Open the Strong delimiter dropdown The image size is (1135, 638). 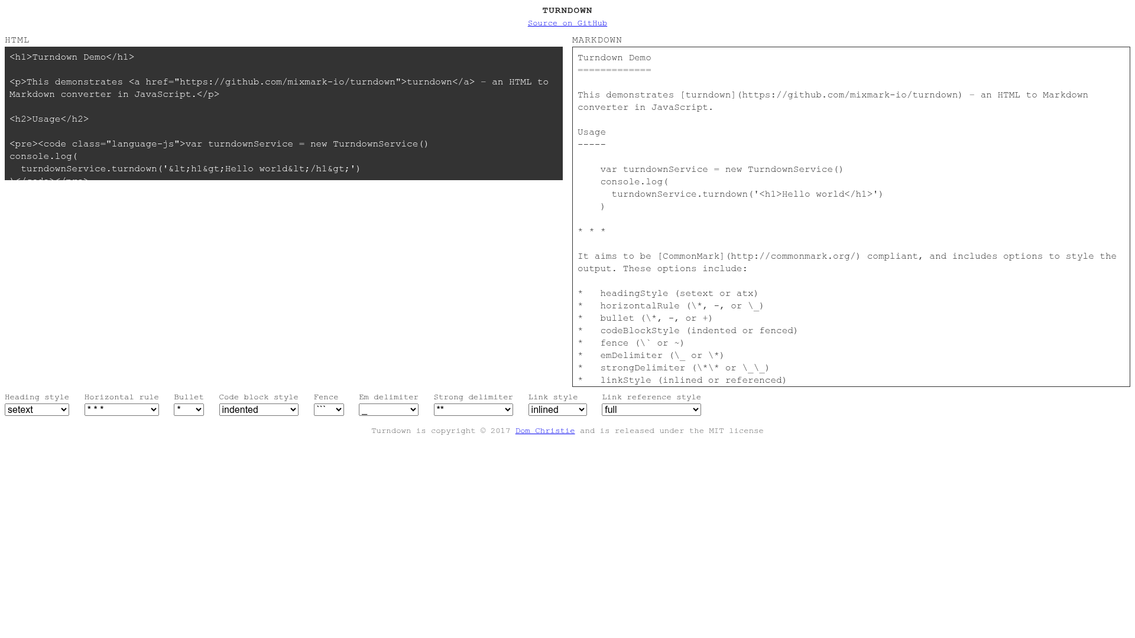pyautogui.click(x=473, y=409)
